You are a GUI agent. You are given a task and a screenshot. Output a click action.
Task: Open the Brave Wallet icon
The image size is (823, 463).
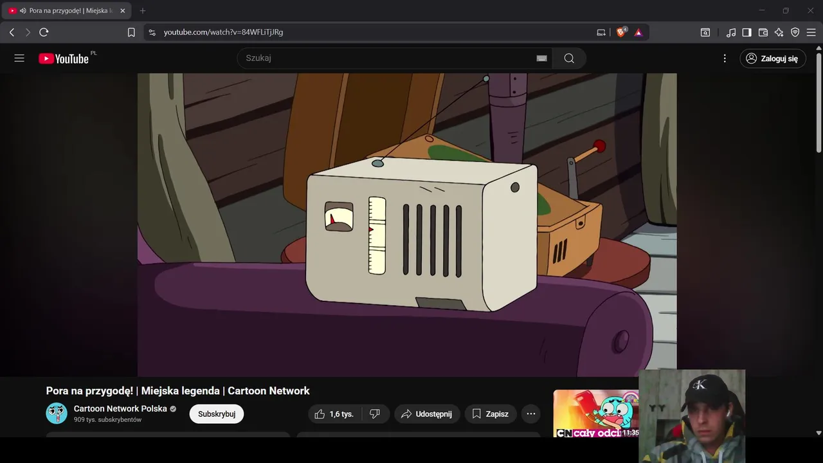pos(763,32)
